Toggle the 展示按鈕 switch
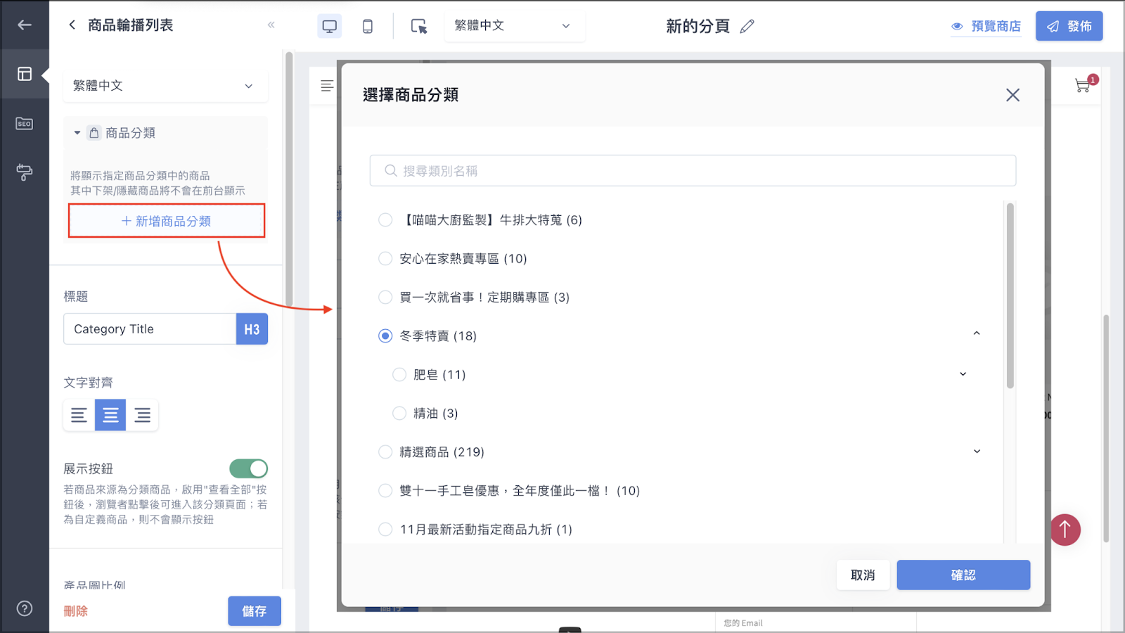Image resolution: width=1125 pixels, height=633 pixels. click(x=249, y=468)
